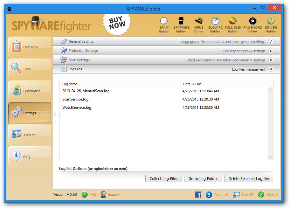The width and height of the screenshot is (290, 209).
Task: Click the Account ID card icon
Action: pyautogui.click(x=16, y=134)
